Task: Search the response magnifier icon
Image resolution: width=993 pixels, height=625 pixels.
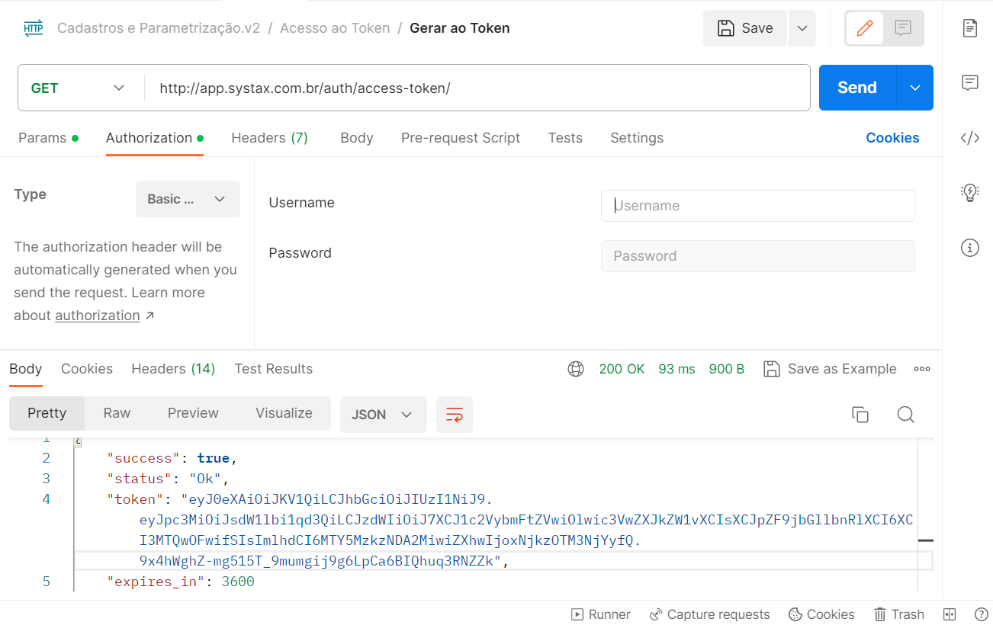Action: click(x=905, y=415)
